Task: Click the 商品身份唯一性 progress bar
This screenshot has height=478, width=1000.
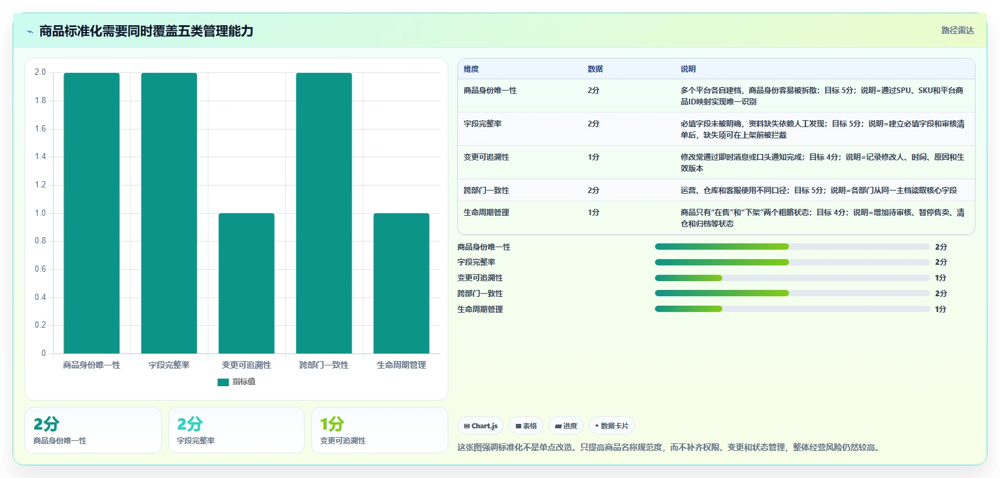Action: pos(792,247)
